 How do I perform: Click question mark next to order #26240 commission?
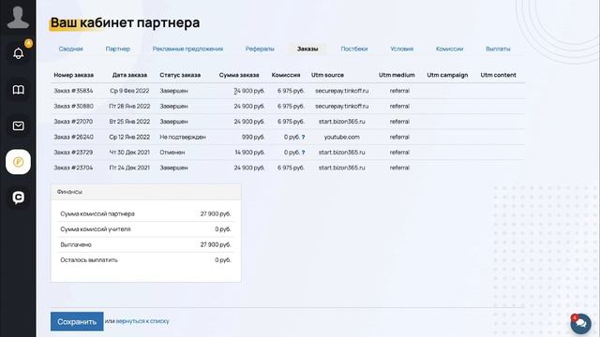(x=303, y=138)
